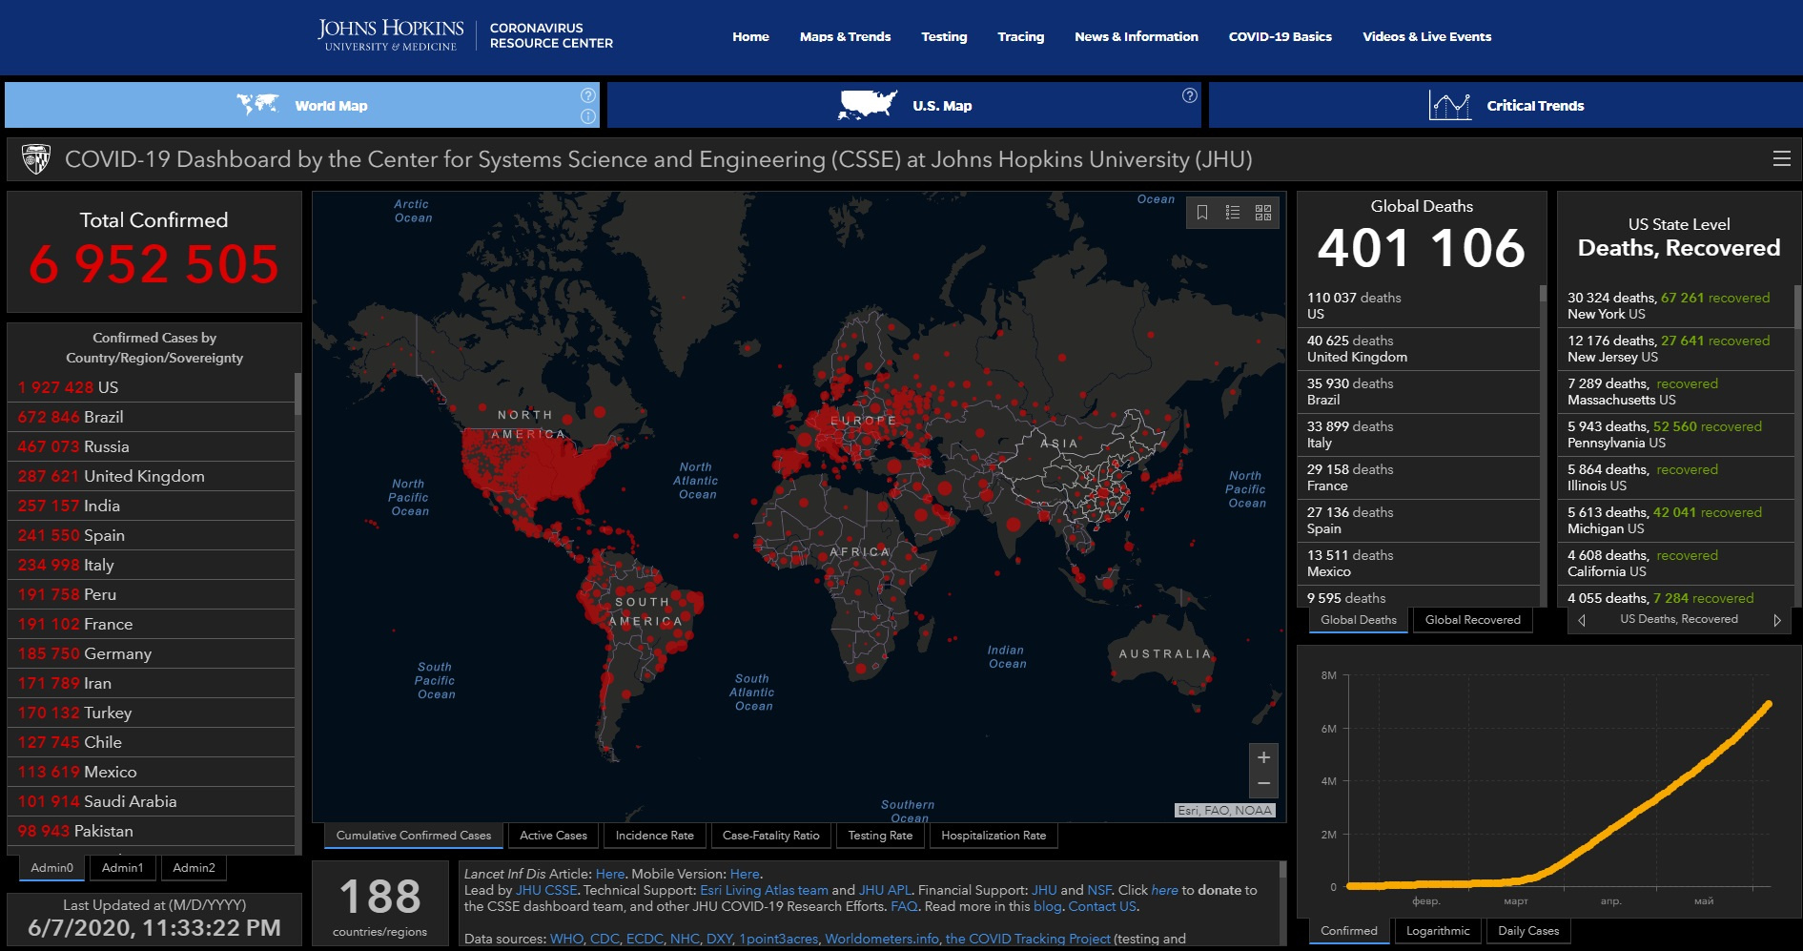Open the question mark help icon on U.S. Map tab
This screenshot has width=1803, height=951.
(x=1189, y=94)
